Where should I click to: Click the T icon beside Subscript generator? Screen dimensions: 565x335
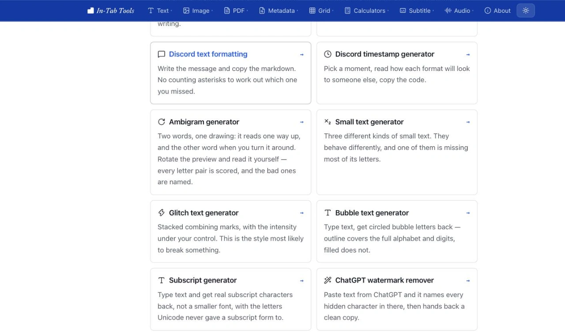point(162,280)
